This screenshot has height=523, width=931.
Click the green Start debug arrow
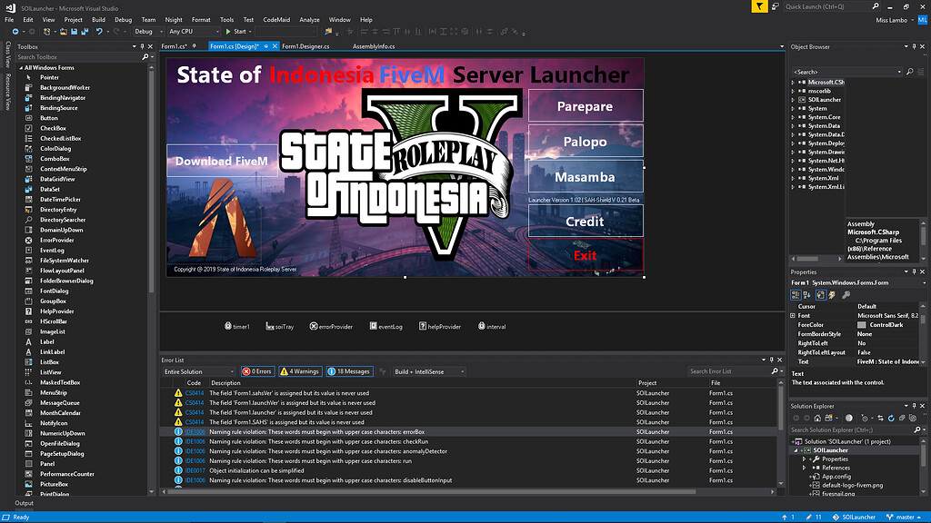(228, 32)
